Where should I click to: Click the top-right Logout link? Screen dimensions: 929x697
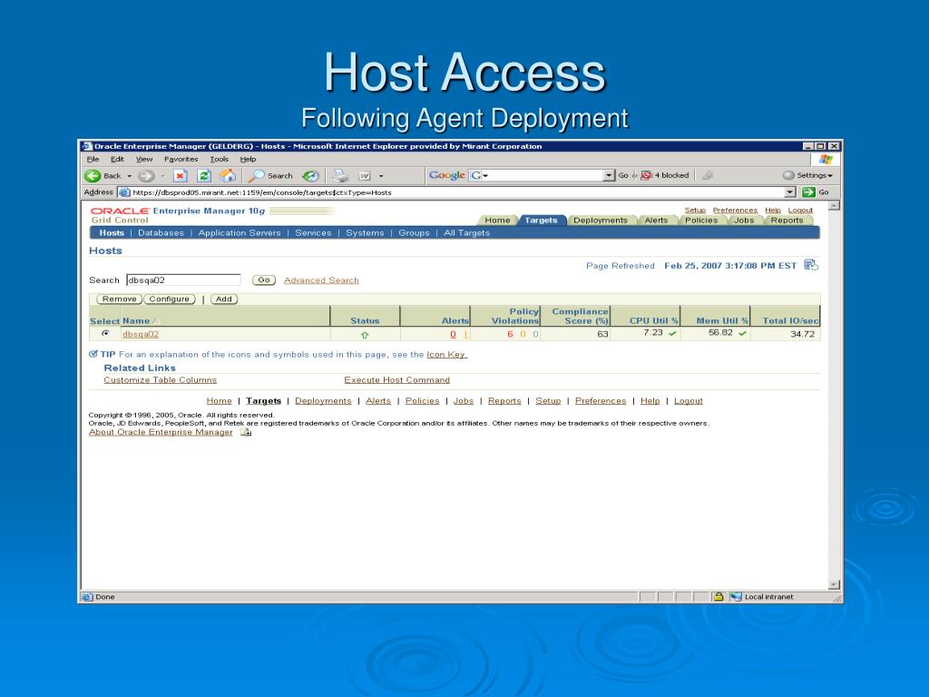click(800, 210)
